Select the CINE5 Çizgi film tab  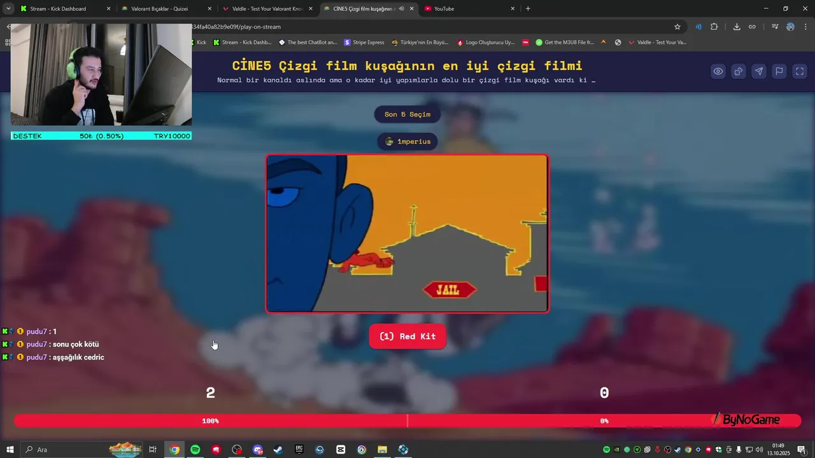click(x=368, y=9)
